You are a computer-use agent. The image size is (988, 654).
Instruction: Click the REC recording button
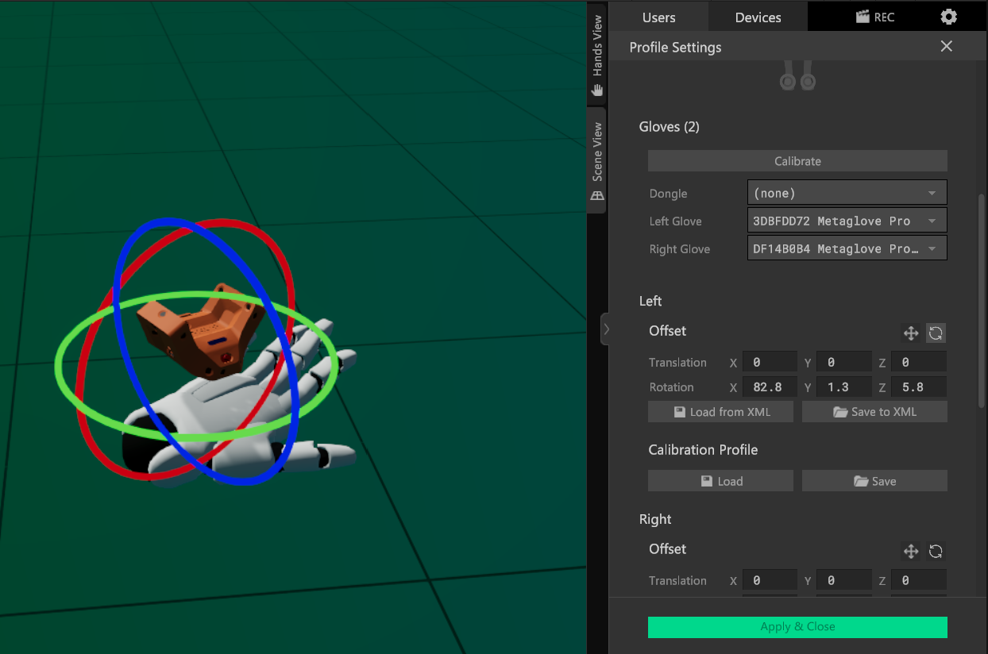coord(874,17)
